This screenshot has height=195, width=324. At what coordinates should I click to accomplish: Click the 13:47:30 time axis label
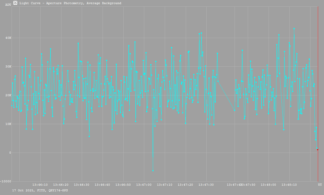(206, 185)
